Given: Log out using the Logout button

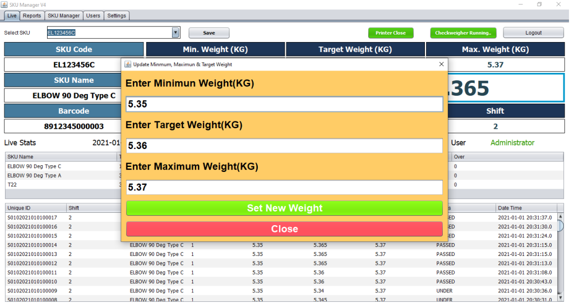Looking at the screenshot, I should [x=533, y=33].
